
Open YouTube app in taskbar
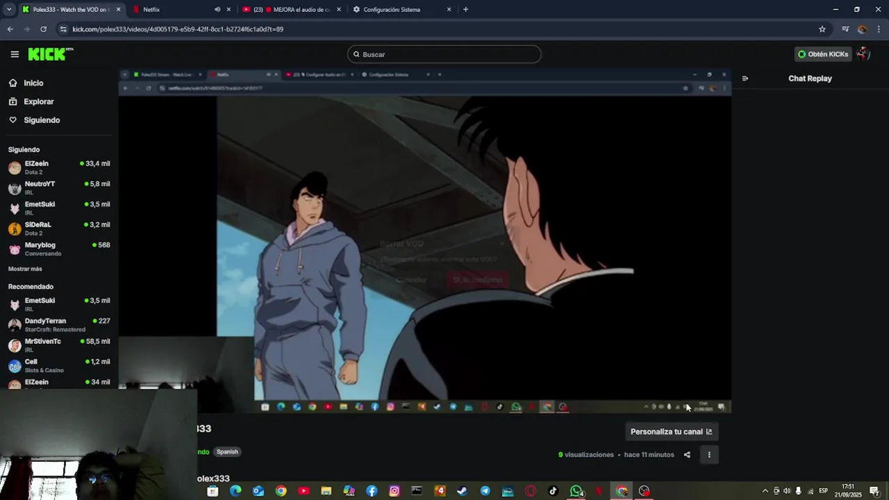(304, 491)
